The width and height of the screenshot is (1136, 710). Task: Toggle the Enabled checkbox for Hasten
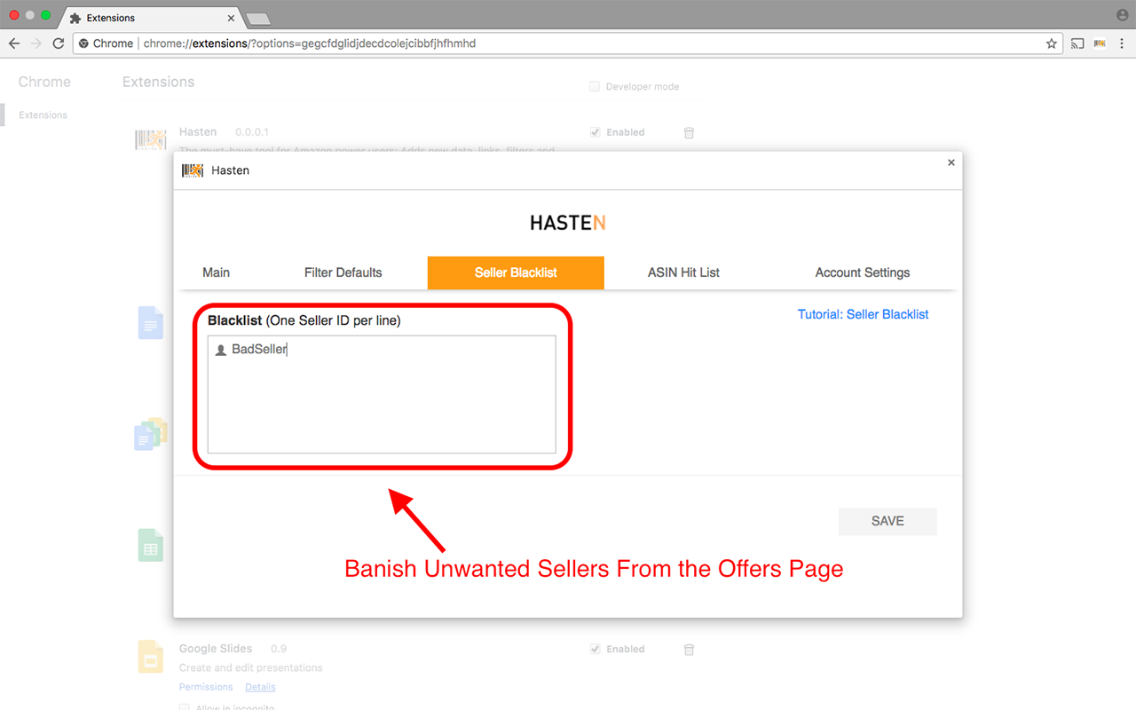click(595, 132)
